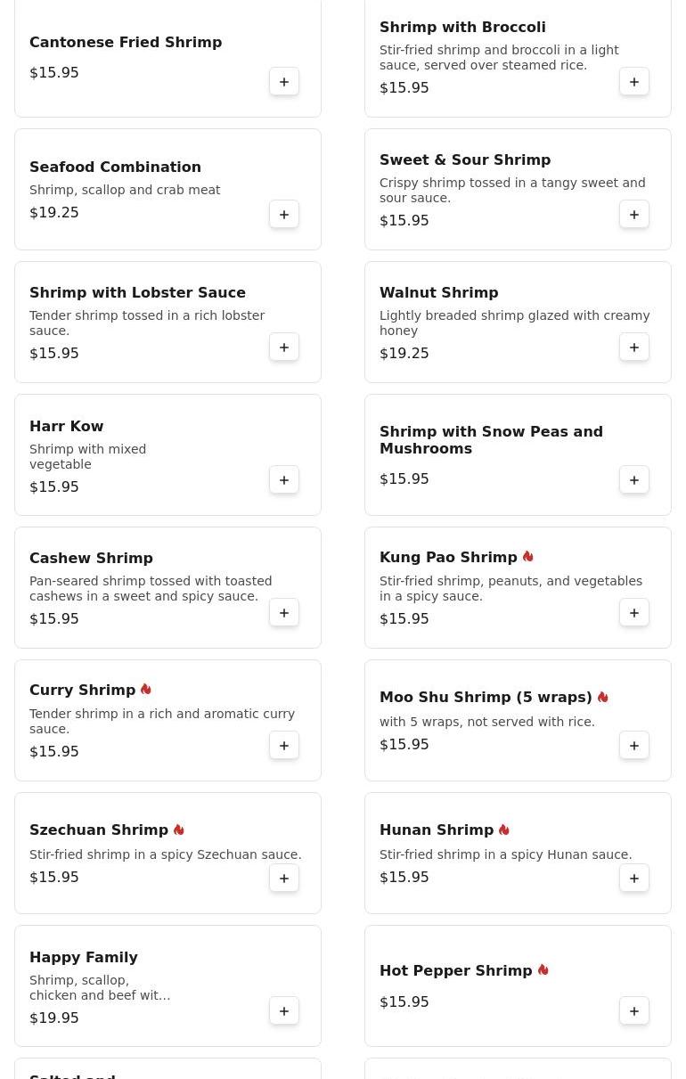Add Harr Kow using plus button

click(284, 480)
